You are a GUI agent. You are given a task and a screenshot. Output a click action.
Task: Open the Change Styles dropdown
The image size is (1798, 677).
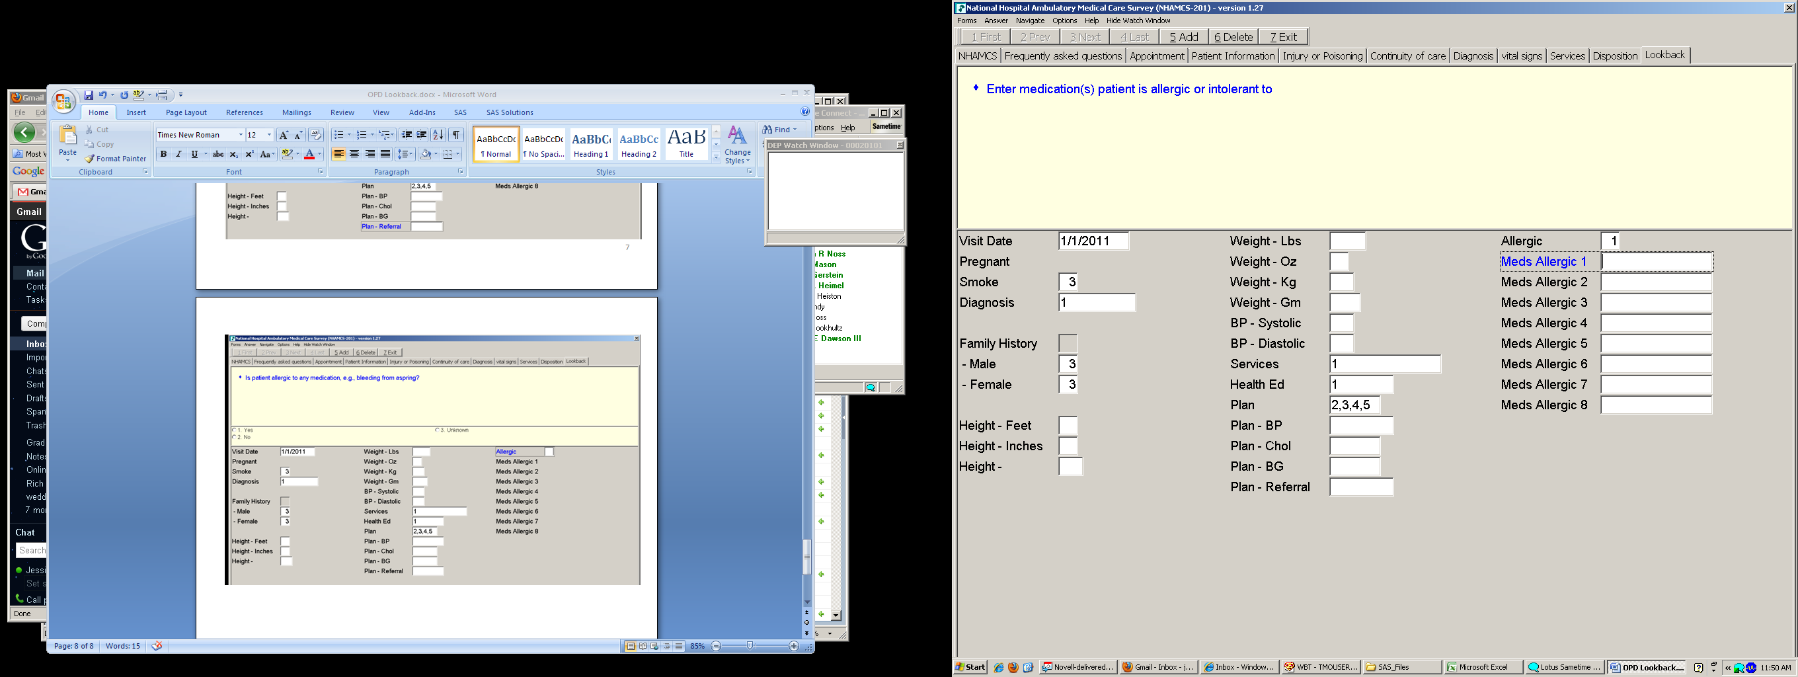click(x=738, y=145)
